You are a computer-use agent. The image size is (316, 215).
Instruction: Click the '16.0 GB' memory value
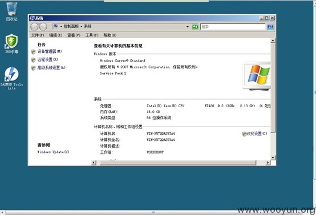point(153,112)
